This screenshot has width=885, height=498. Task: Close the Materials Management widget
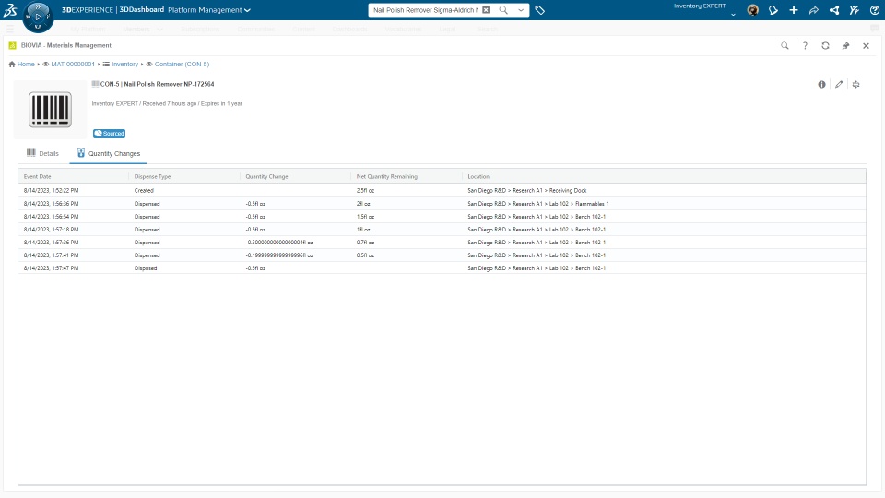[x=866, y=46]
